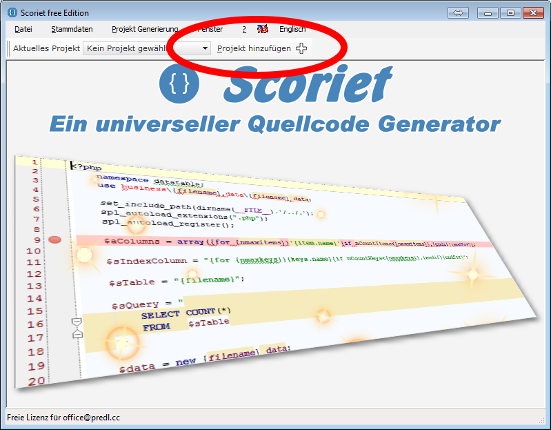This screenshot has width=551, height=430.
Task: Open the Projekt Generierung menu
Action: click(145, 29)
